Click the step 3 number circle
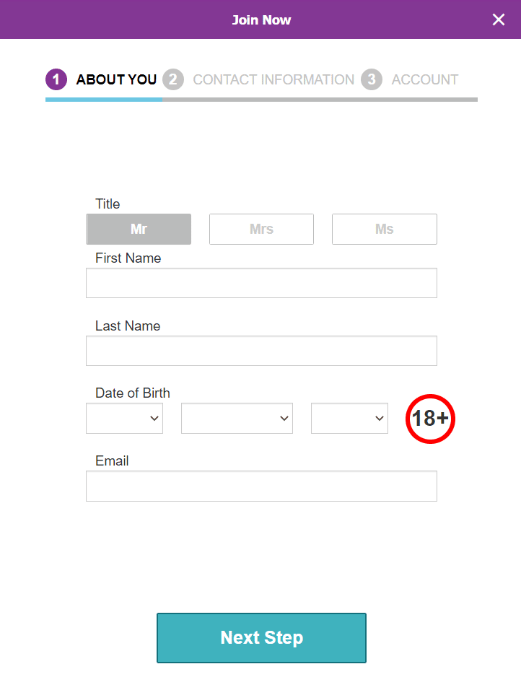This screenshot has width=521, height=677. pos(372,79)
